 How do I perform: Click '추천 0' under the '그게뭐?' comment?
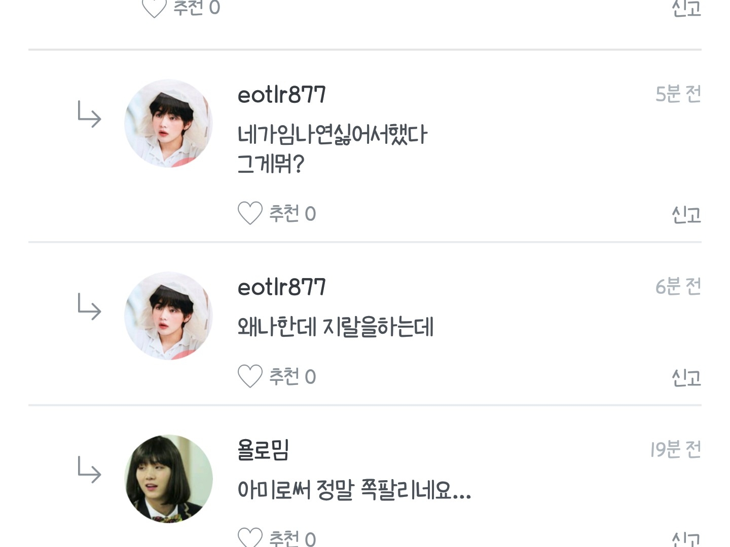292,214
